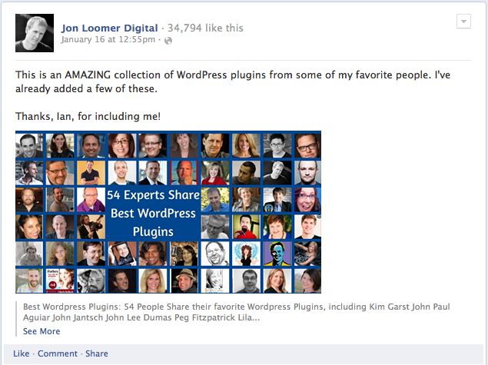
Task: Click the Jon Loomer Digital page name
Action: (110, 28)
